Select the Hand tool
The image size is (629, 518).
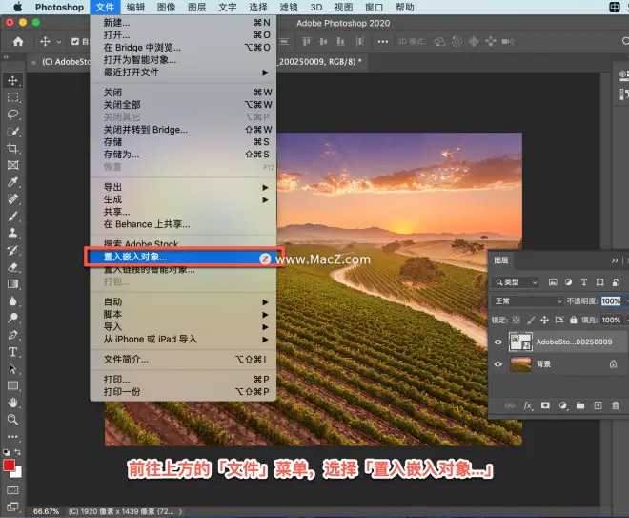click(x=12, y=403)
